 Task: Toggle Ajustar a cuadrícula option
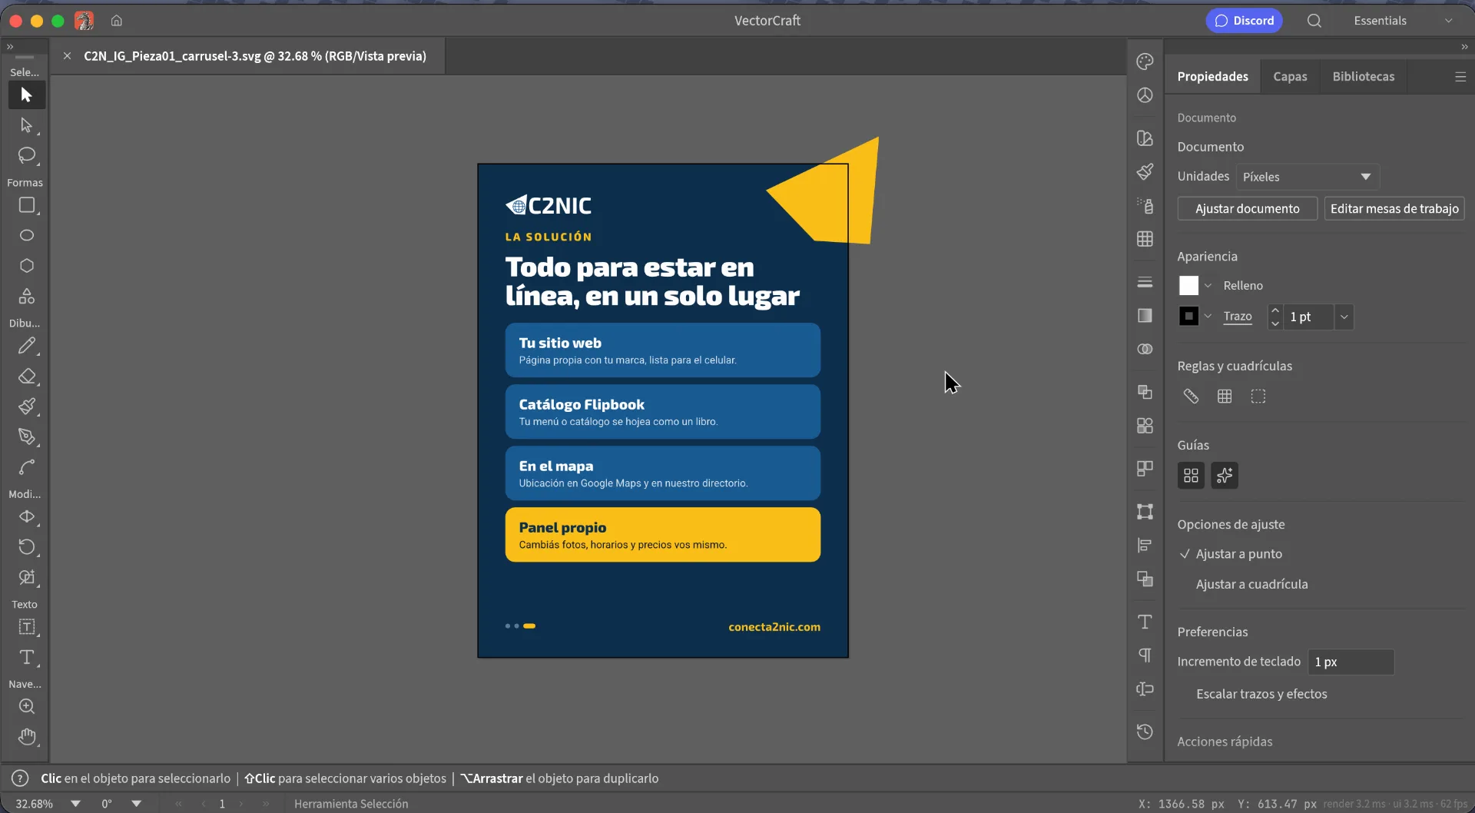[x=1251, y=584]
